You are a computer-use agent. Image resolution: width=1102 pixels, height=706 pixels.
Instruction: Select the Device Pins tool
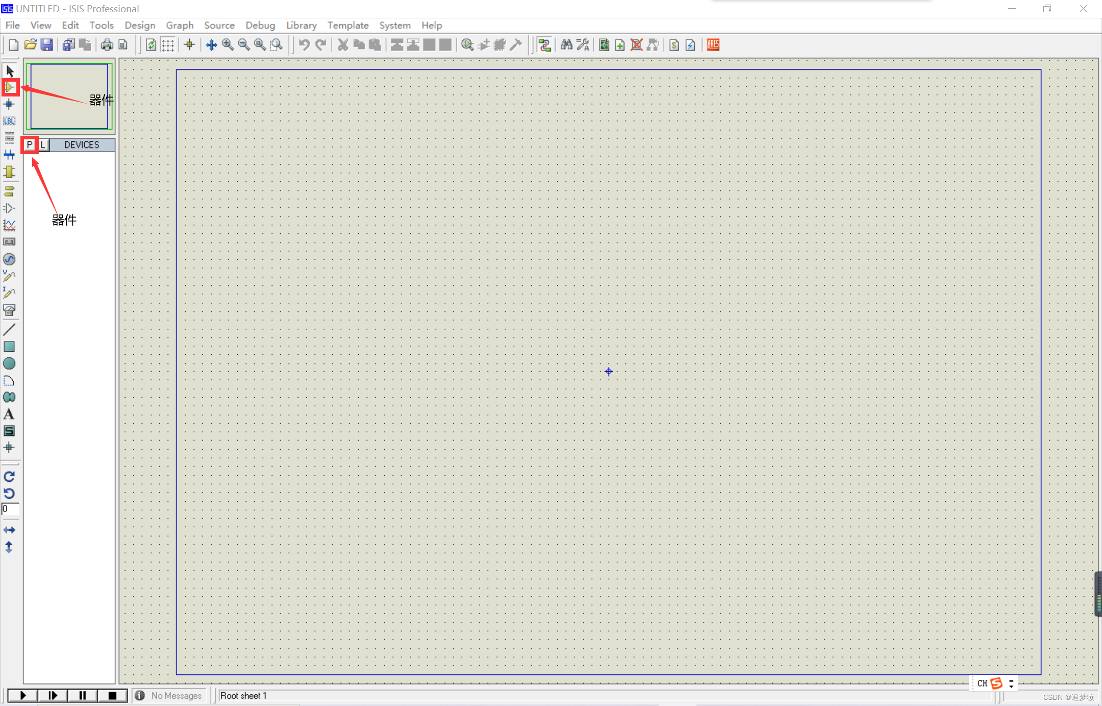click(x=9, y=208)
